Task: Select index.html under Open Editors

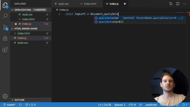Action: 31,19
